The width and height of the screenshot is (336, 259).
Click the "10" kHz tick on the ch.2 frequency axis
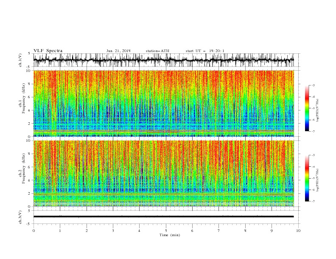pyautogui.click(x=28, y=141)
